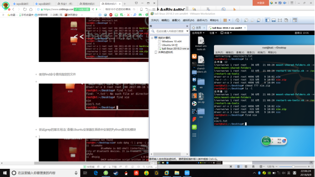The image size is (315, 177).
Task: Click the WPS zoom slider handle
Action: pyautogui.click(x=293, y=167)
